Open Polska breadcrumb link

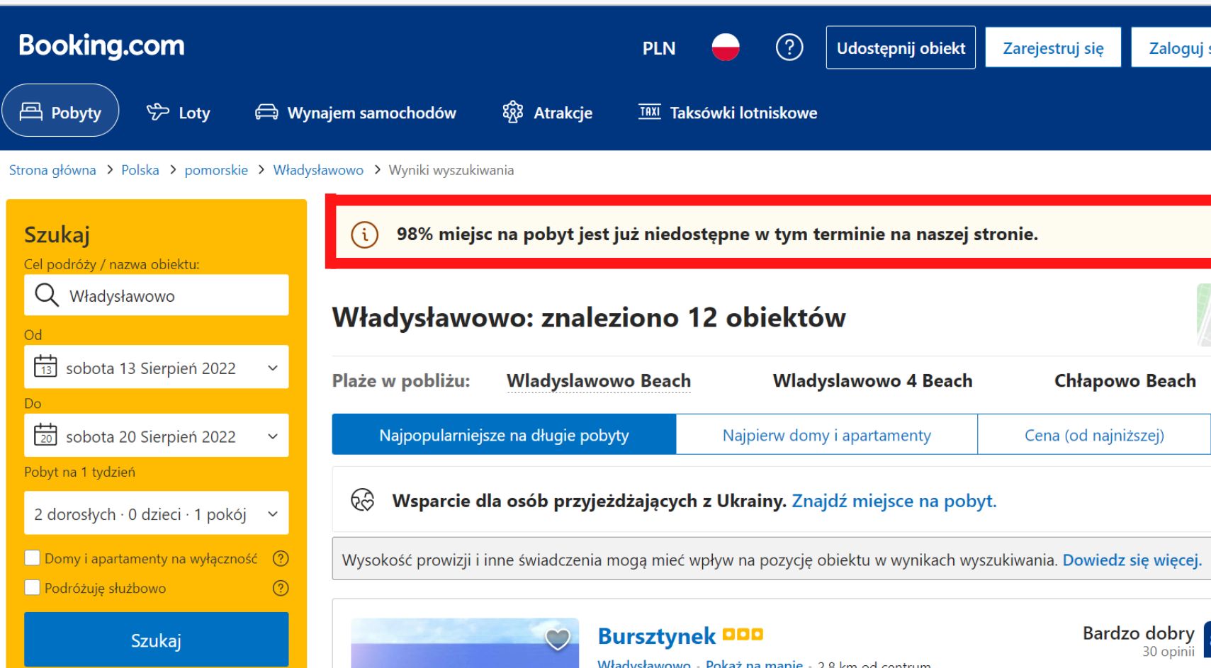(x=140, y=170)
